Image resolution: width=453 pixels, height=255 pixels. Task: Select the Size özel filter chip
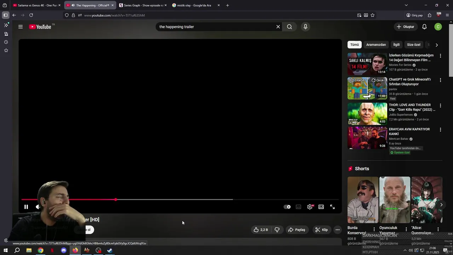click(414, 45)
